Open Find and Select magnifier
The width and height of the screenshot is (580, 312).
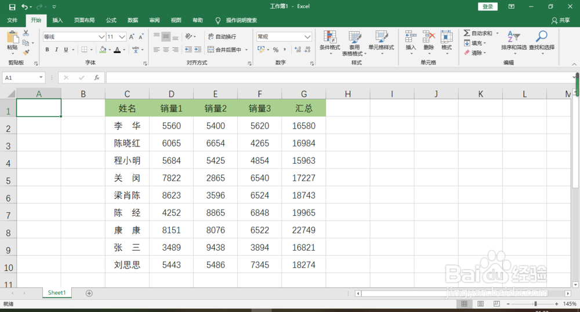click(542, 42)
